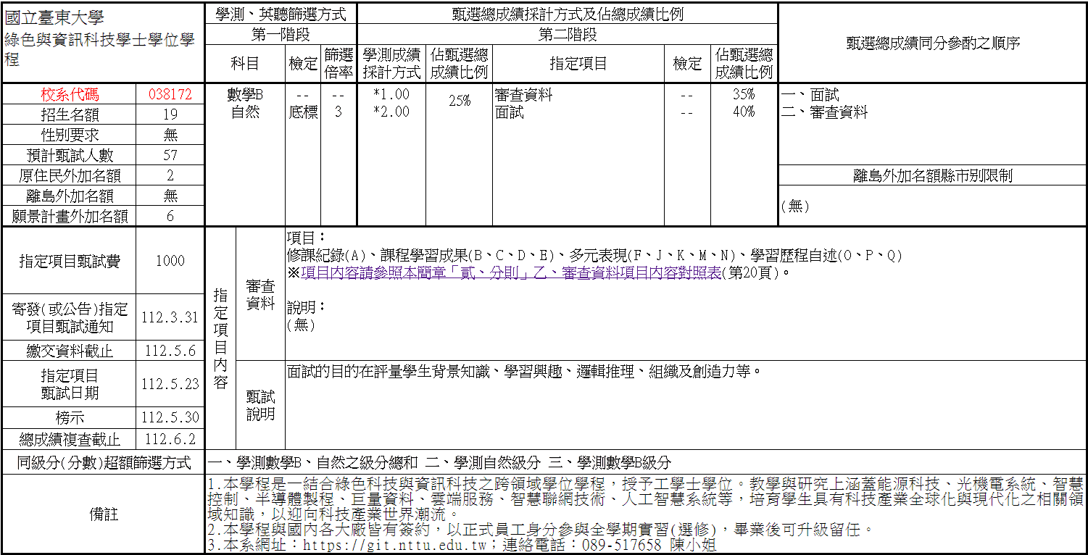Select the line starting 修課紀錄(A)

(594, 256)
